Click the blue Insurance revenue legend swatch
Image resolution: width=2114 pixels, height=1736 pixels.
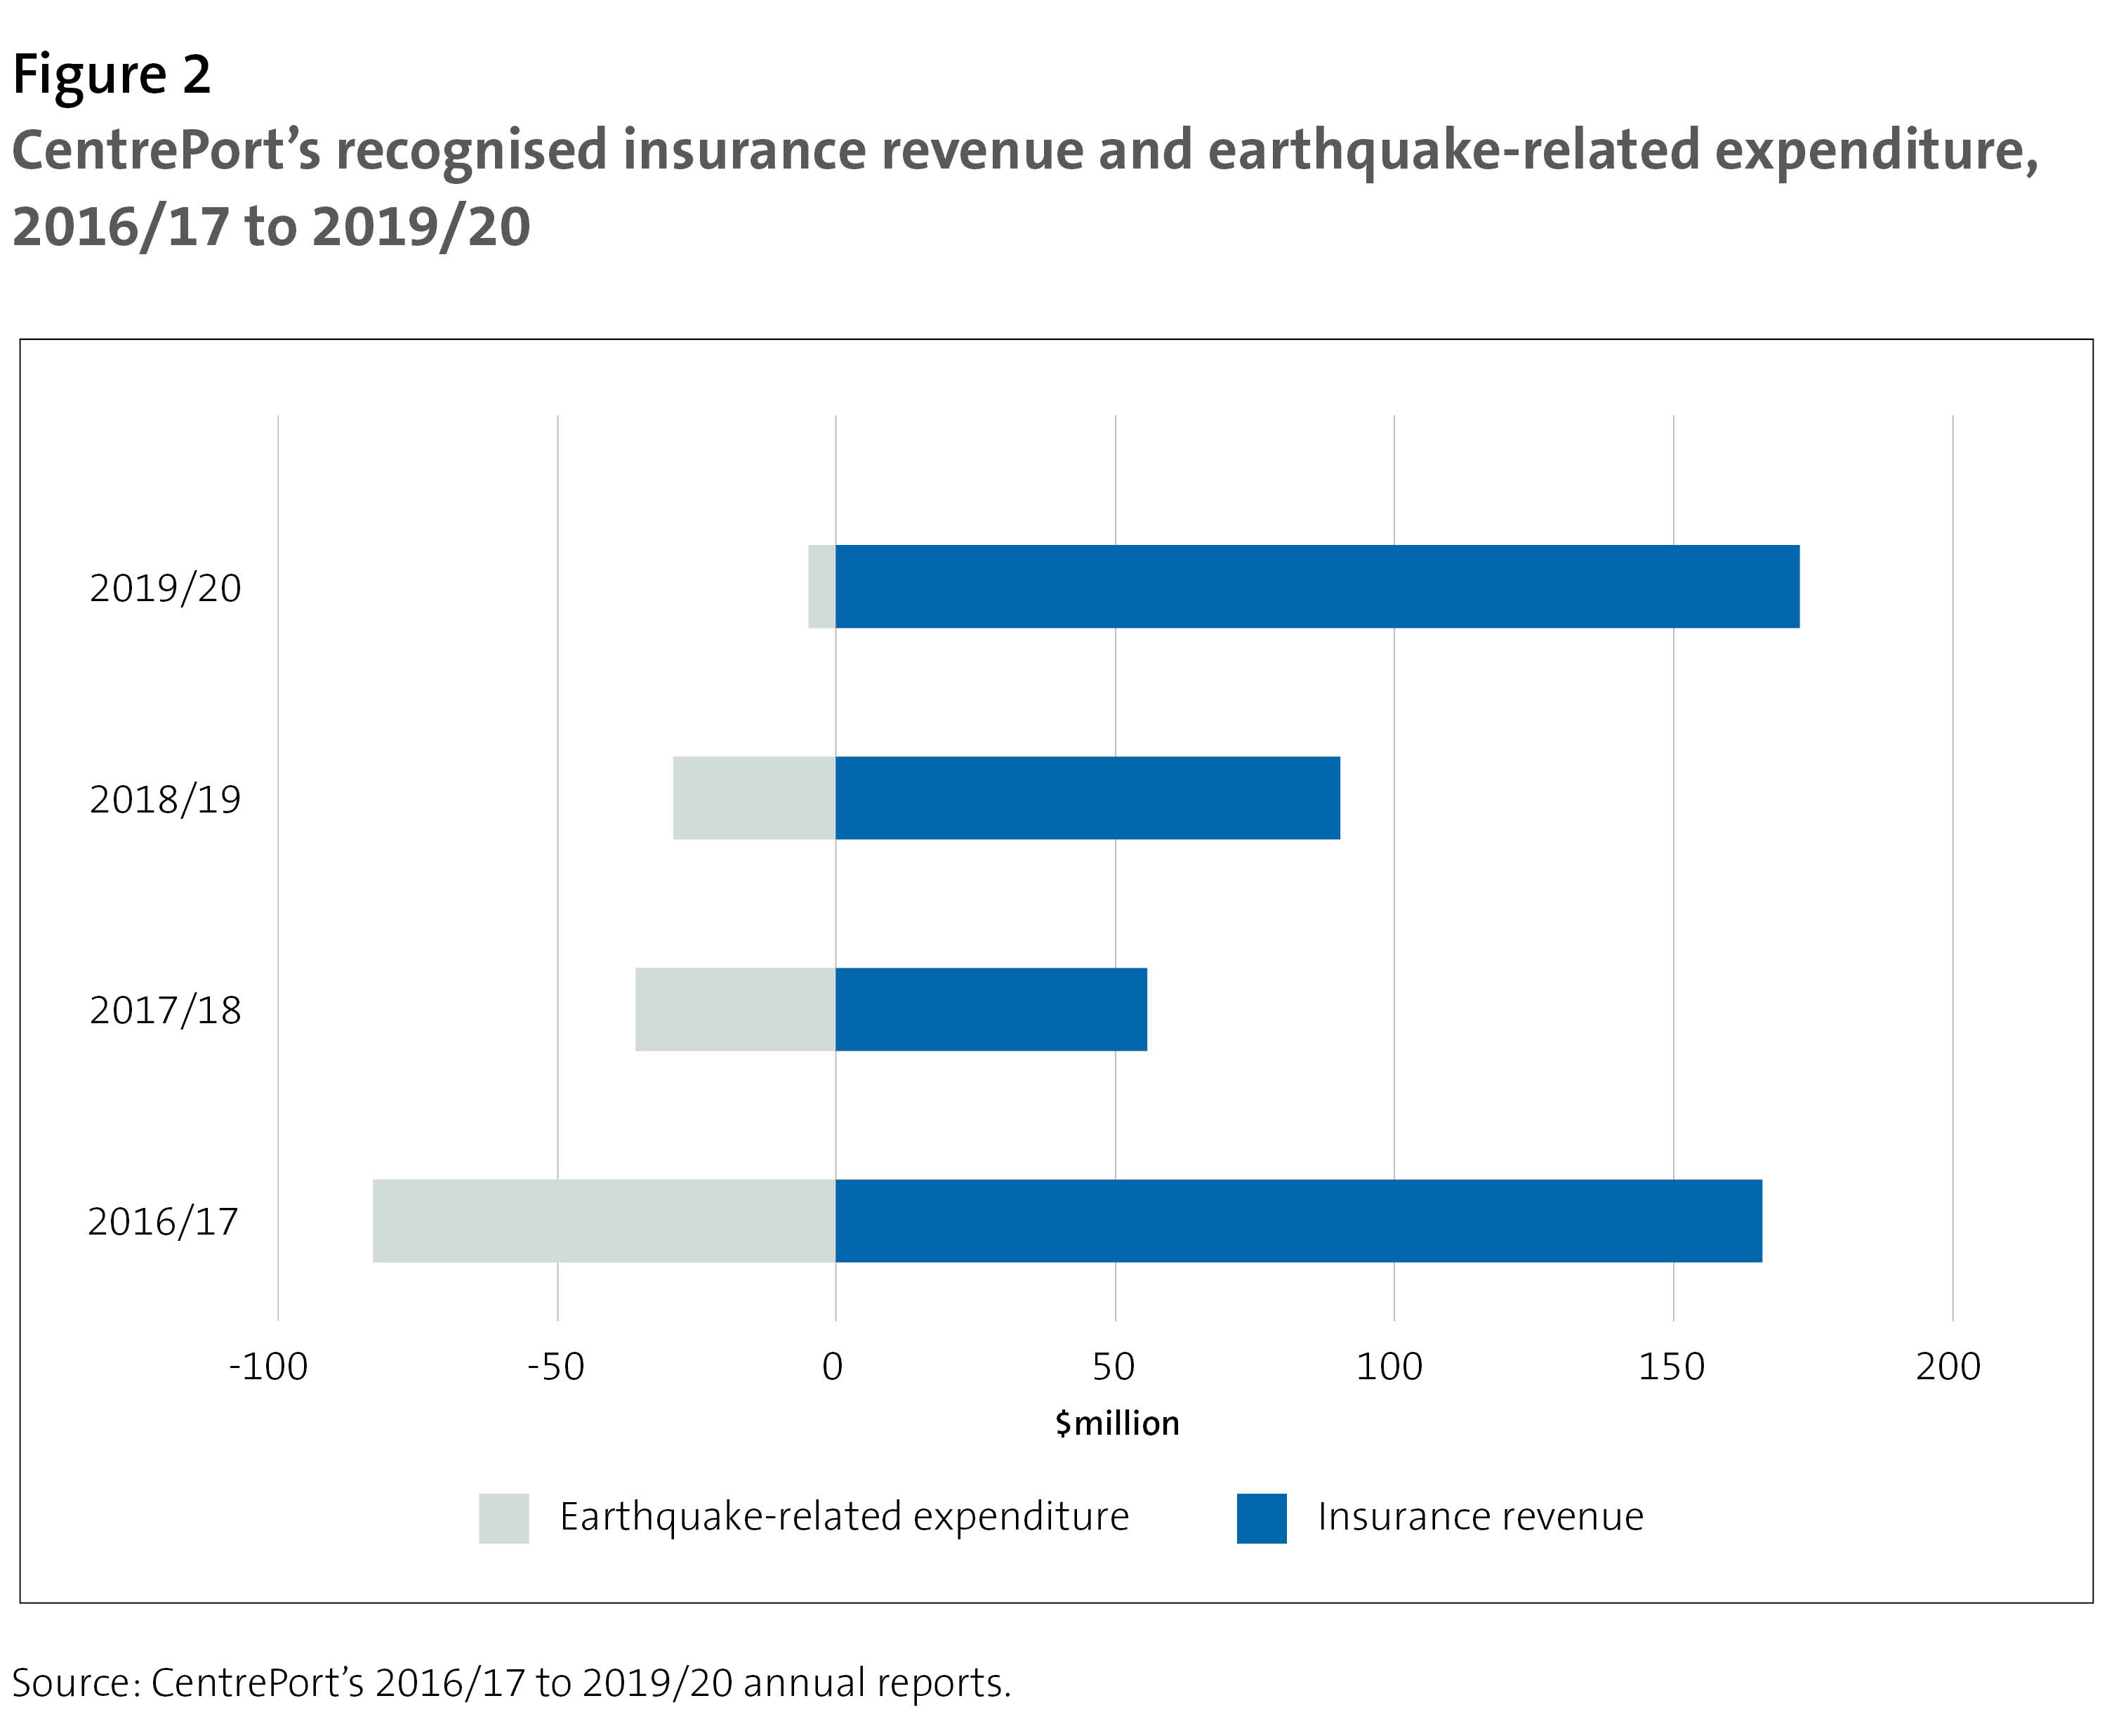tap(1262, 1518)
